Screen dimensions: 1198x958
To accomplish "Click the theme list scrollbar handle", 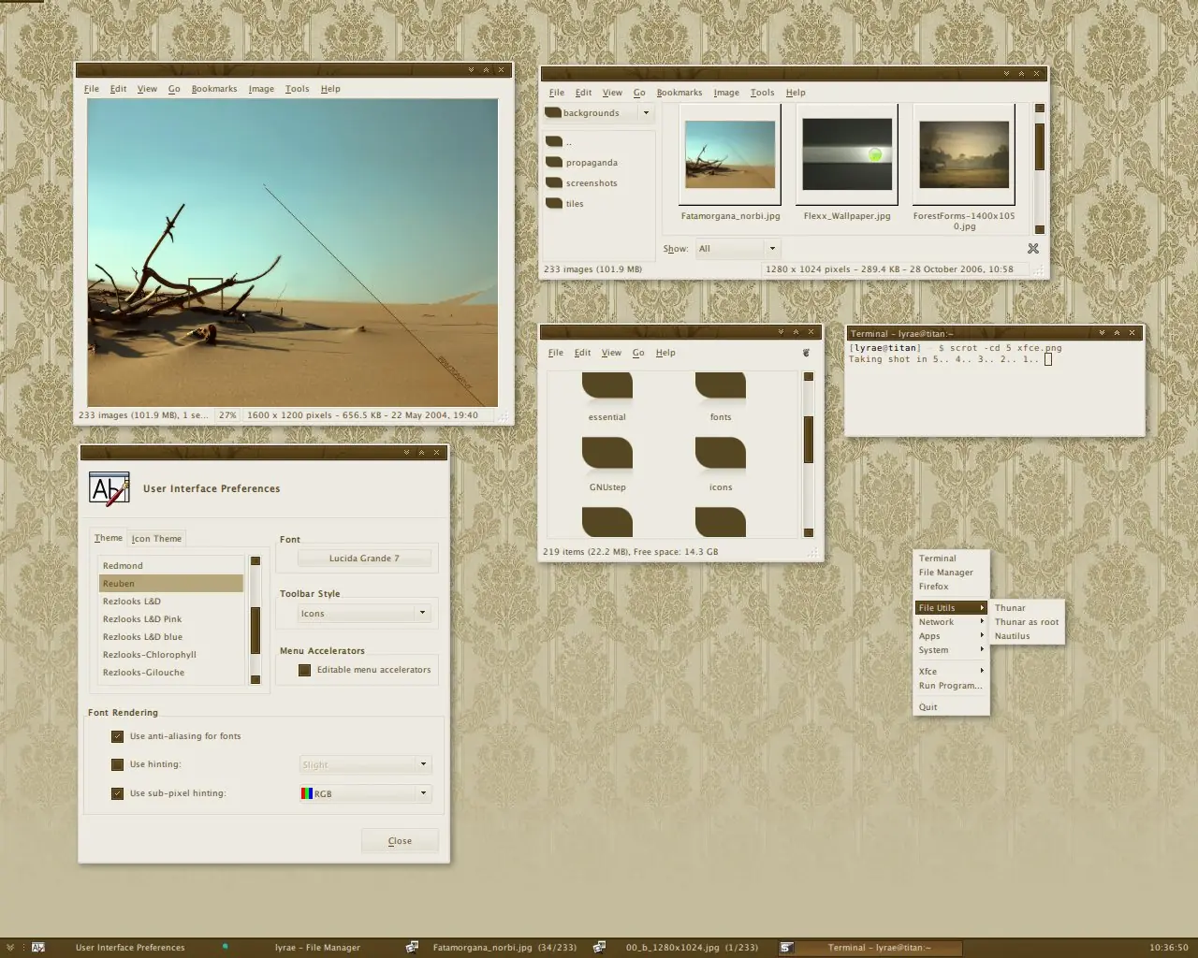I will point(255,617).
